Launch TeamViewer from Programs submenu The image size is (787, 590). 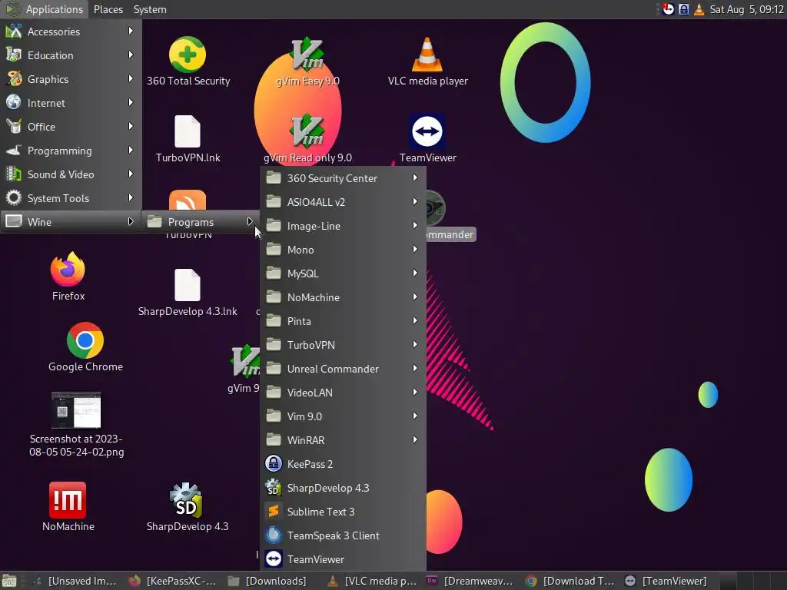(343, 559)
